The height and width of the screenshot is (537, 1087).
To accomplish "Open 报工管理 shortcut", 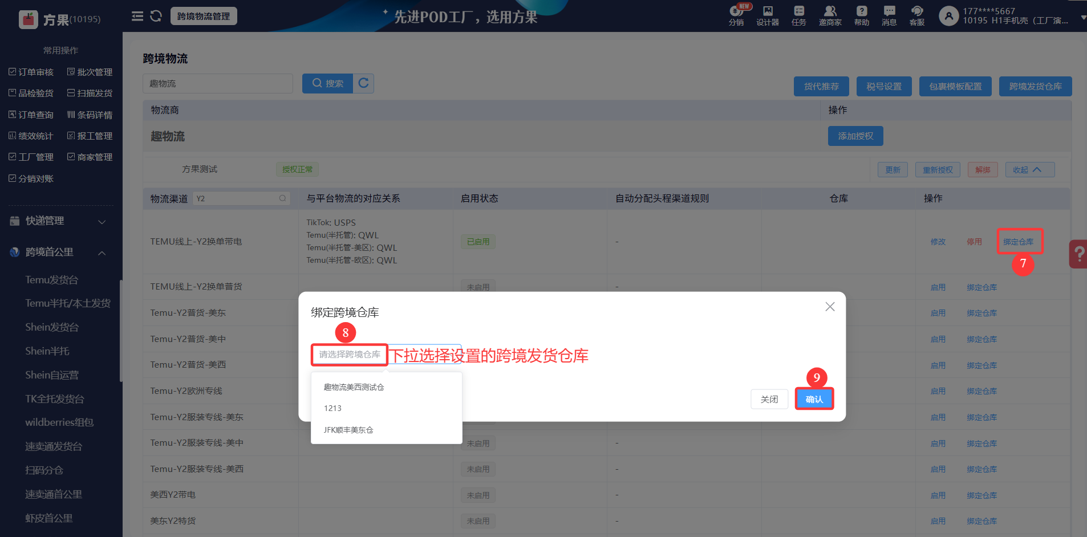I will point(90,136).
